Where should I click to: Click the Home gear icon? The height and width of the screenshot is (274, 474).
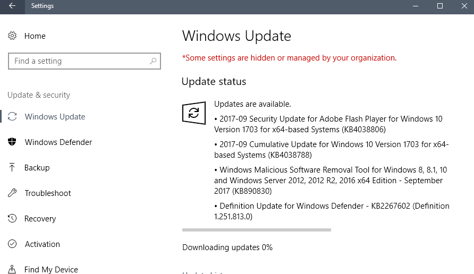click(12, 36)
